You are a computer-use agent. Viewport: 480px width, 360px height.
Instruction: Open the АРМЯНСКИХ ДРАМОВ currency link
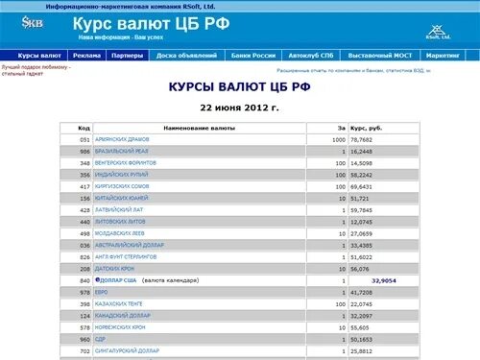122,139
